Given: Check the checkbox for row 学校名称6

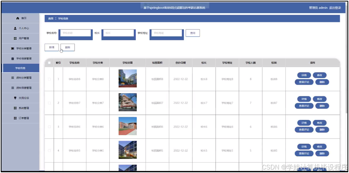Looking at the screenshot, I should [49, 127].
